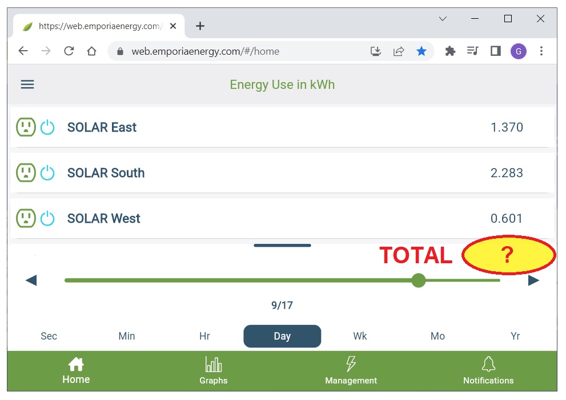Select the Wk time scale

[360, 336]
